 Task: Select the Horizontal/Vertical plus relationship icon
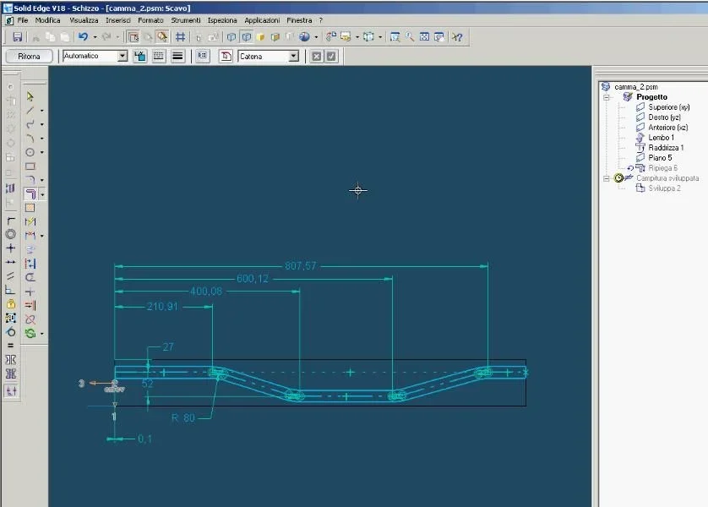[10, 248]
